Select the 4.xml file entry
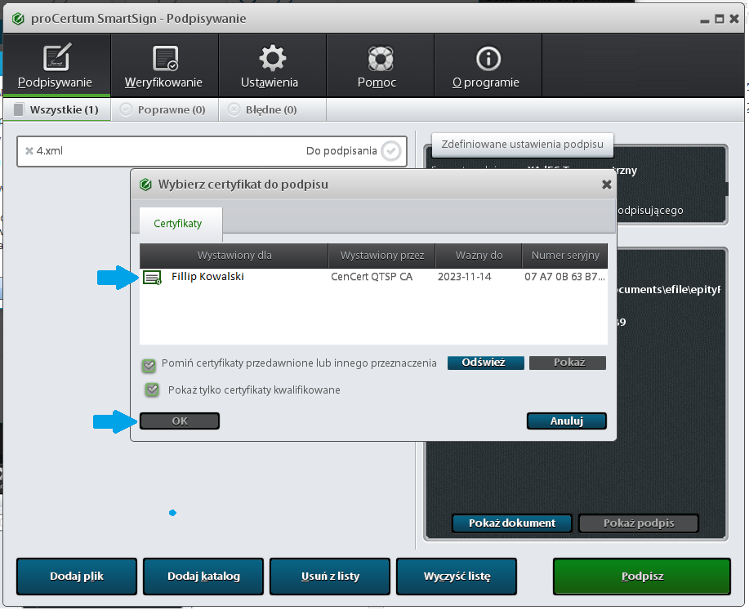The image size is (749, 610). [212, 151]
